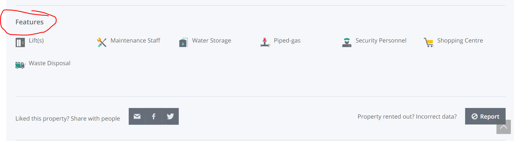The width and height of the screenshot is (514, 141).
Task: Click the Security Personnel label
Action: 381,41
